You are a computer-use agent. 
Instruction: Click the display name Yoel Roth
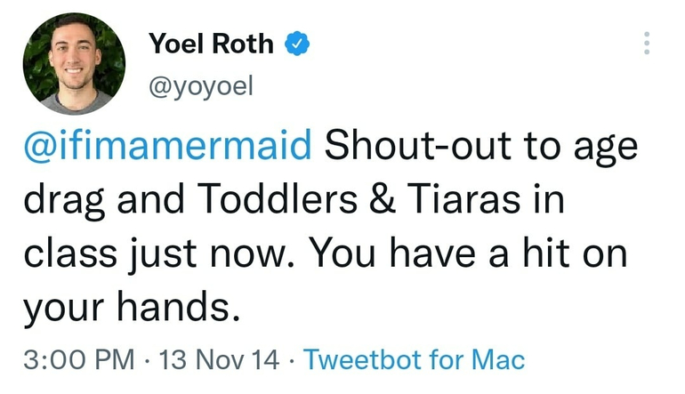pyautogui.click(x=212, y=42)
